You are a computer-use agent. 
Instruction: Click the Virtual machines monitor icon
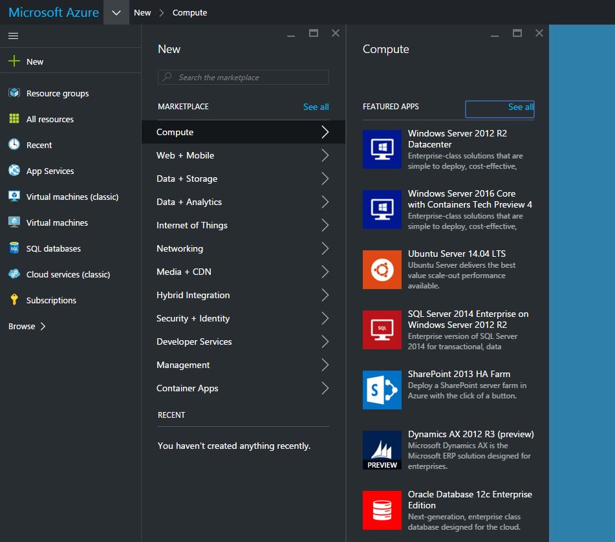click(14, 222)
